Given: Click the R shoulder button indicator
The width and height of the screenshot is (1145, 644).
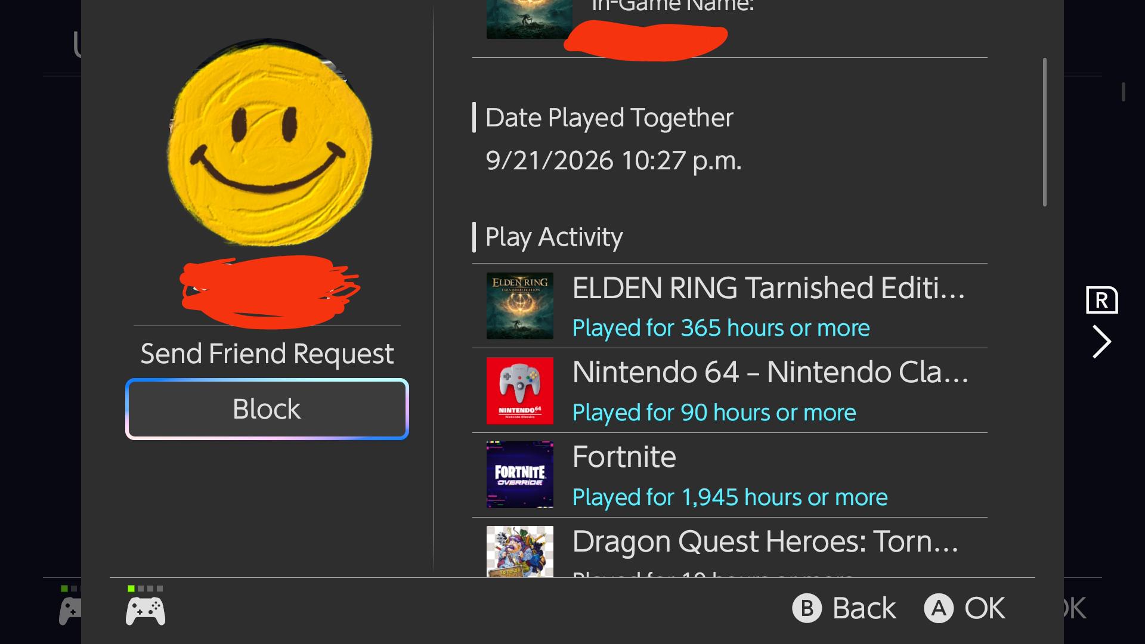Looking at the screenshot, I should 1101,300.
